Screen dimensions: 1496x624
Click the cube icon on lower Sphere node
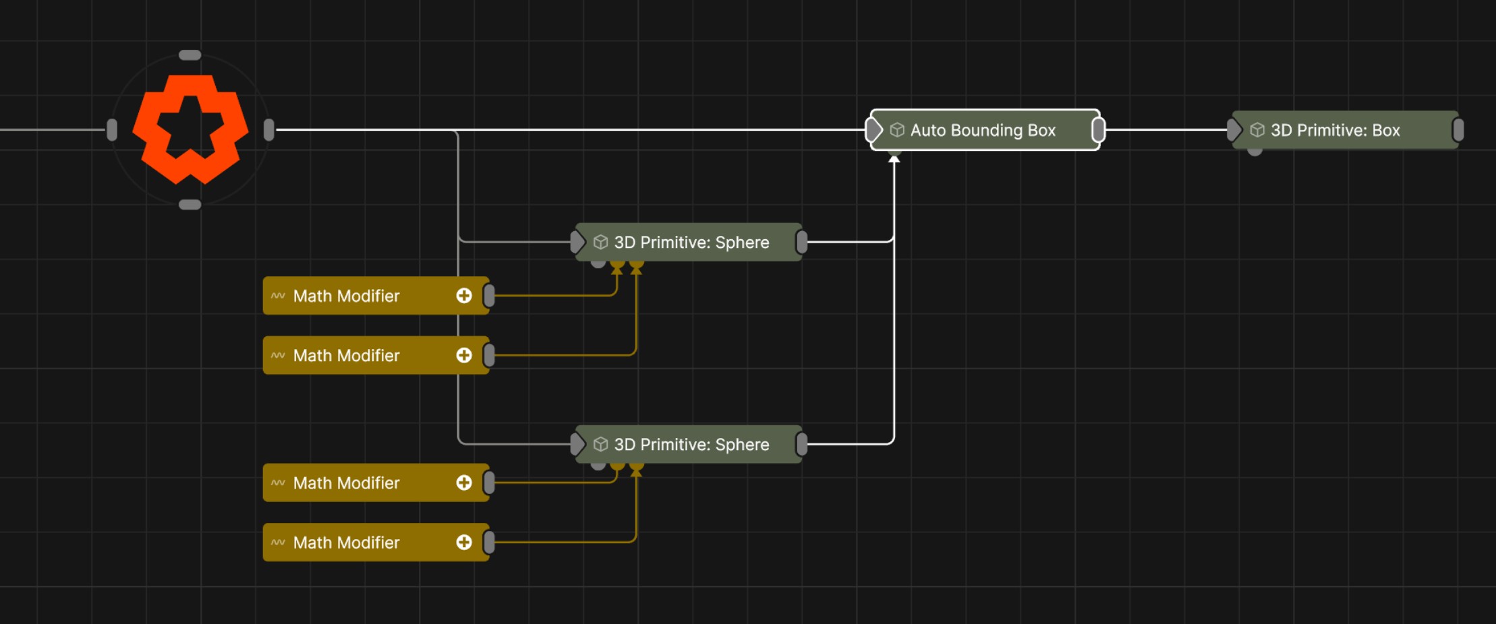pyautogui.click(x=600, y=444)
